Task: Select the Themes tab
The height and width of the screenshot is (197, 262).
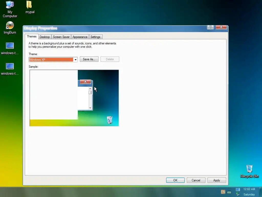Action: [x=31, y=36]
